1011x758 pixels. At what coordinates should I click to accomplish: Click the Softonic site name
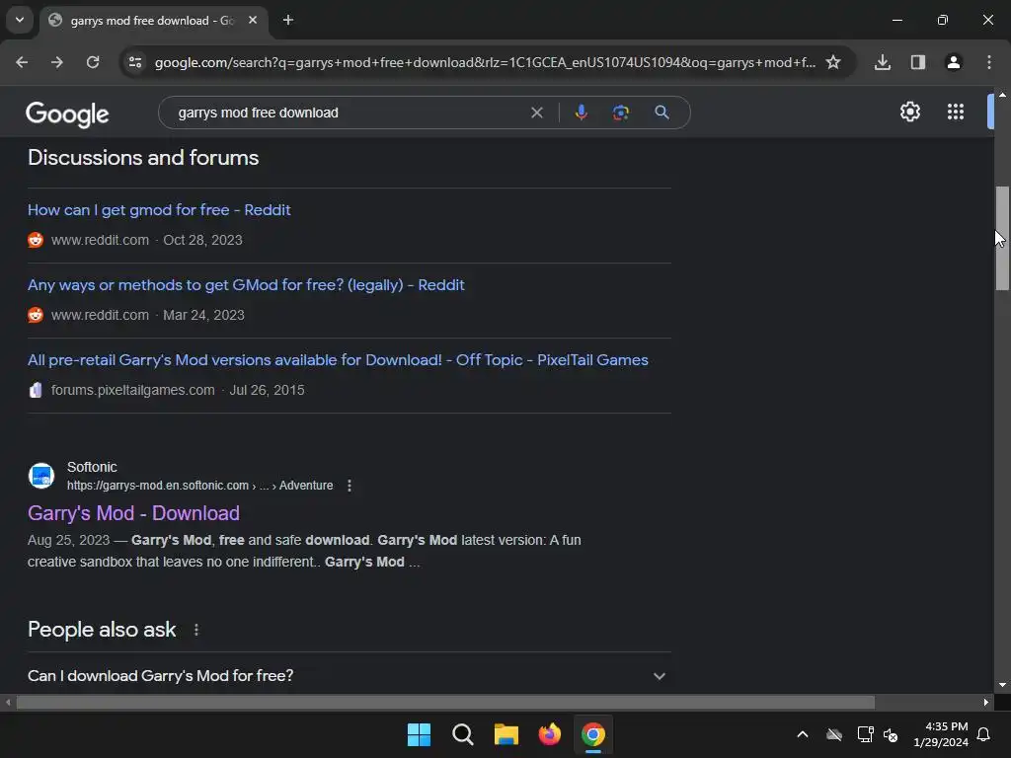click(x=92, y=467)
